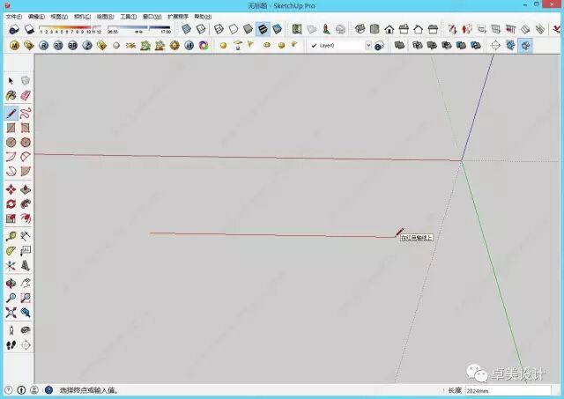This screenshot has width=564, height=399.
Task: Open the 绘图(R) Draw menu
Action: click(105, 17)
